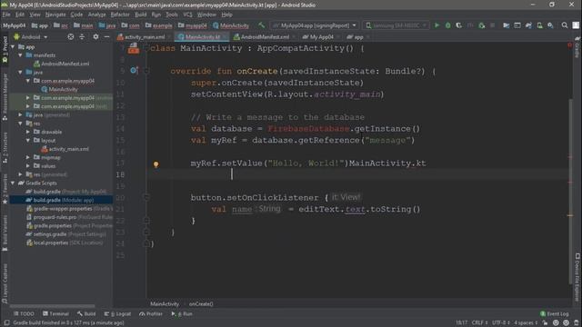Switch to AndroidManifest.xml editor tab
The image size is (582, 327).
click(x=264, y=37)
